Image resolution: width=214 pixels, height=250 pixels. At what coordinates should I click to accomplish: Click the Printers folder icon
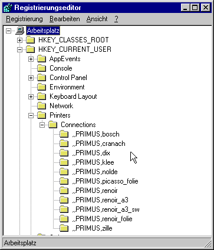tap(42, 115)
